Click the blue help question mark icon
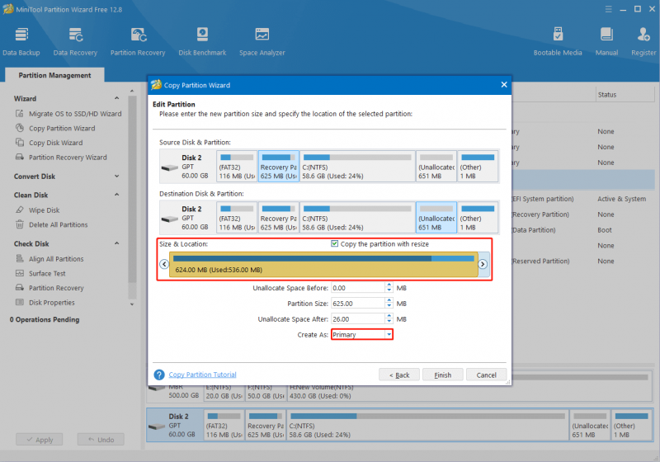Image resolution: width=660 pixels, height=462 pixels. [x=159, y=375]
